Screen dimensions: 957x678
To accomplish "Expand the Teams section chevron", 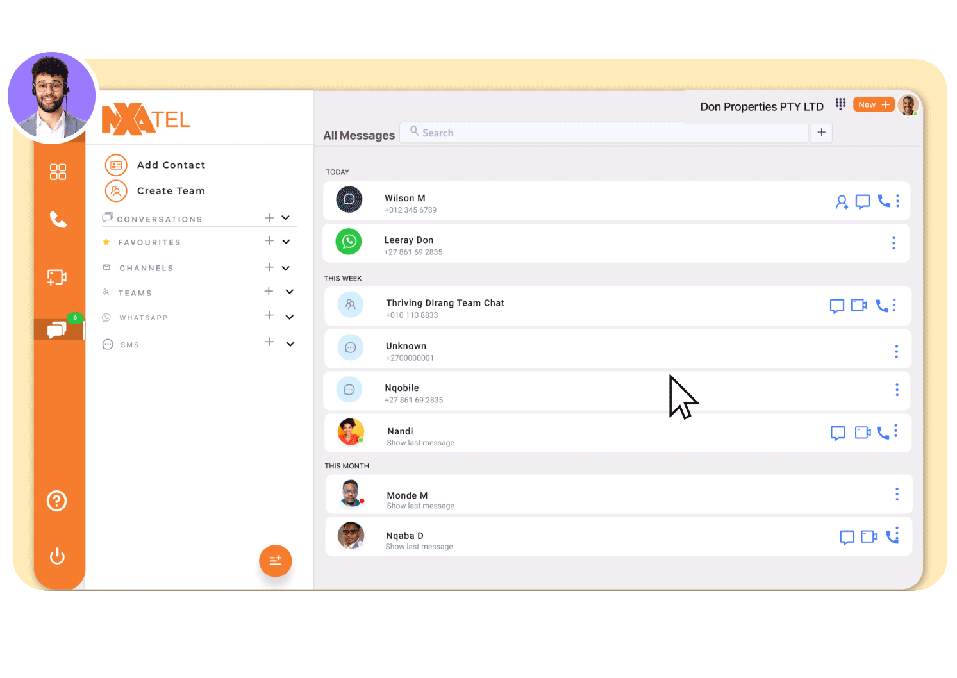I will click(x=290, y=292).
